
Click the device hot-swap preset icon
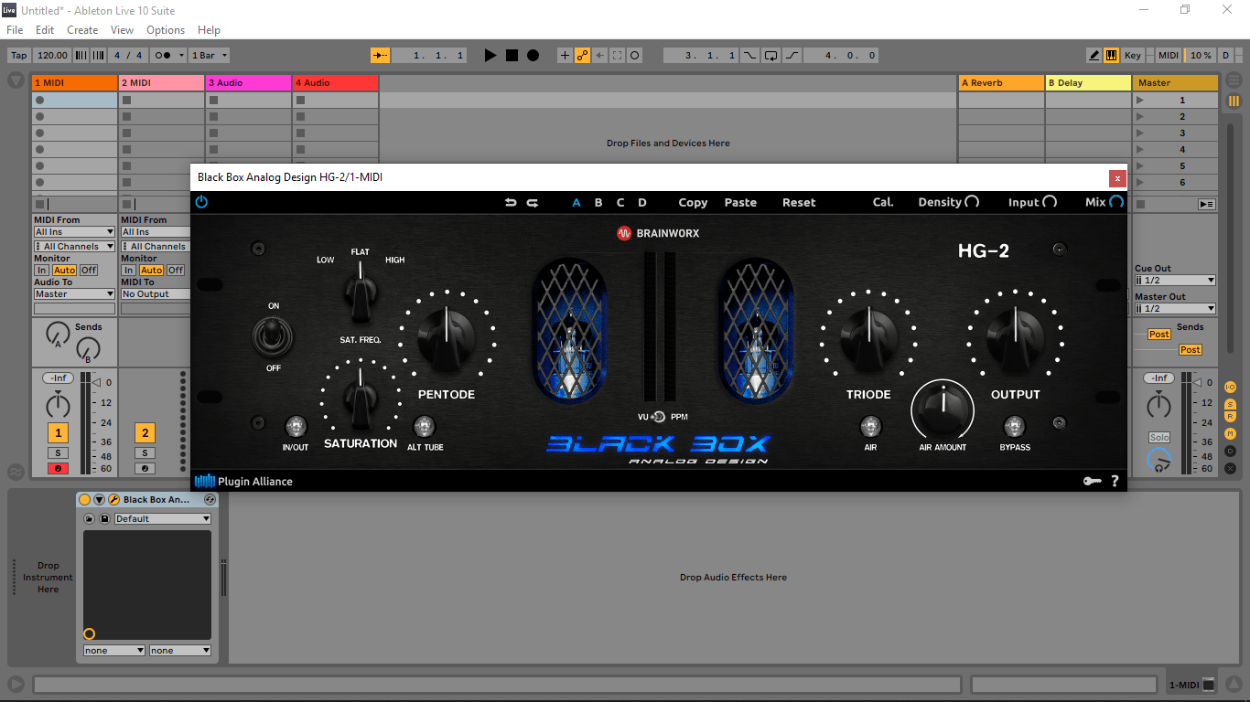coord(210,500)
